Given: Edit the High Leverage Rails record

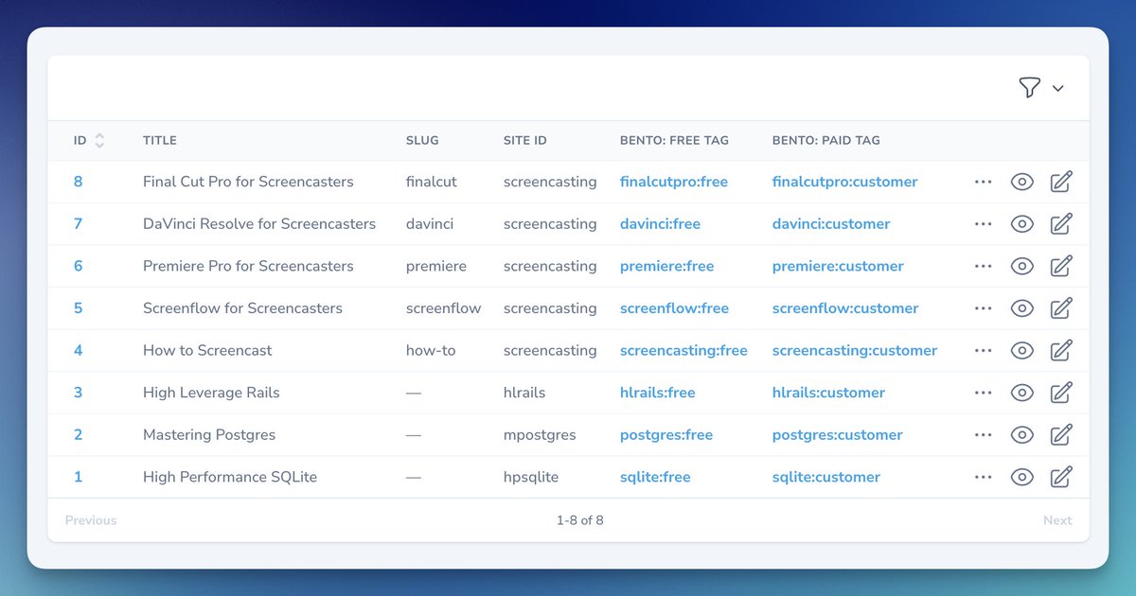Looking at the screenshot, I should click(1061, 393).
